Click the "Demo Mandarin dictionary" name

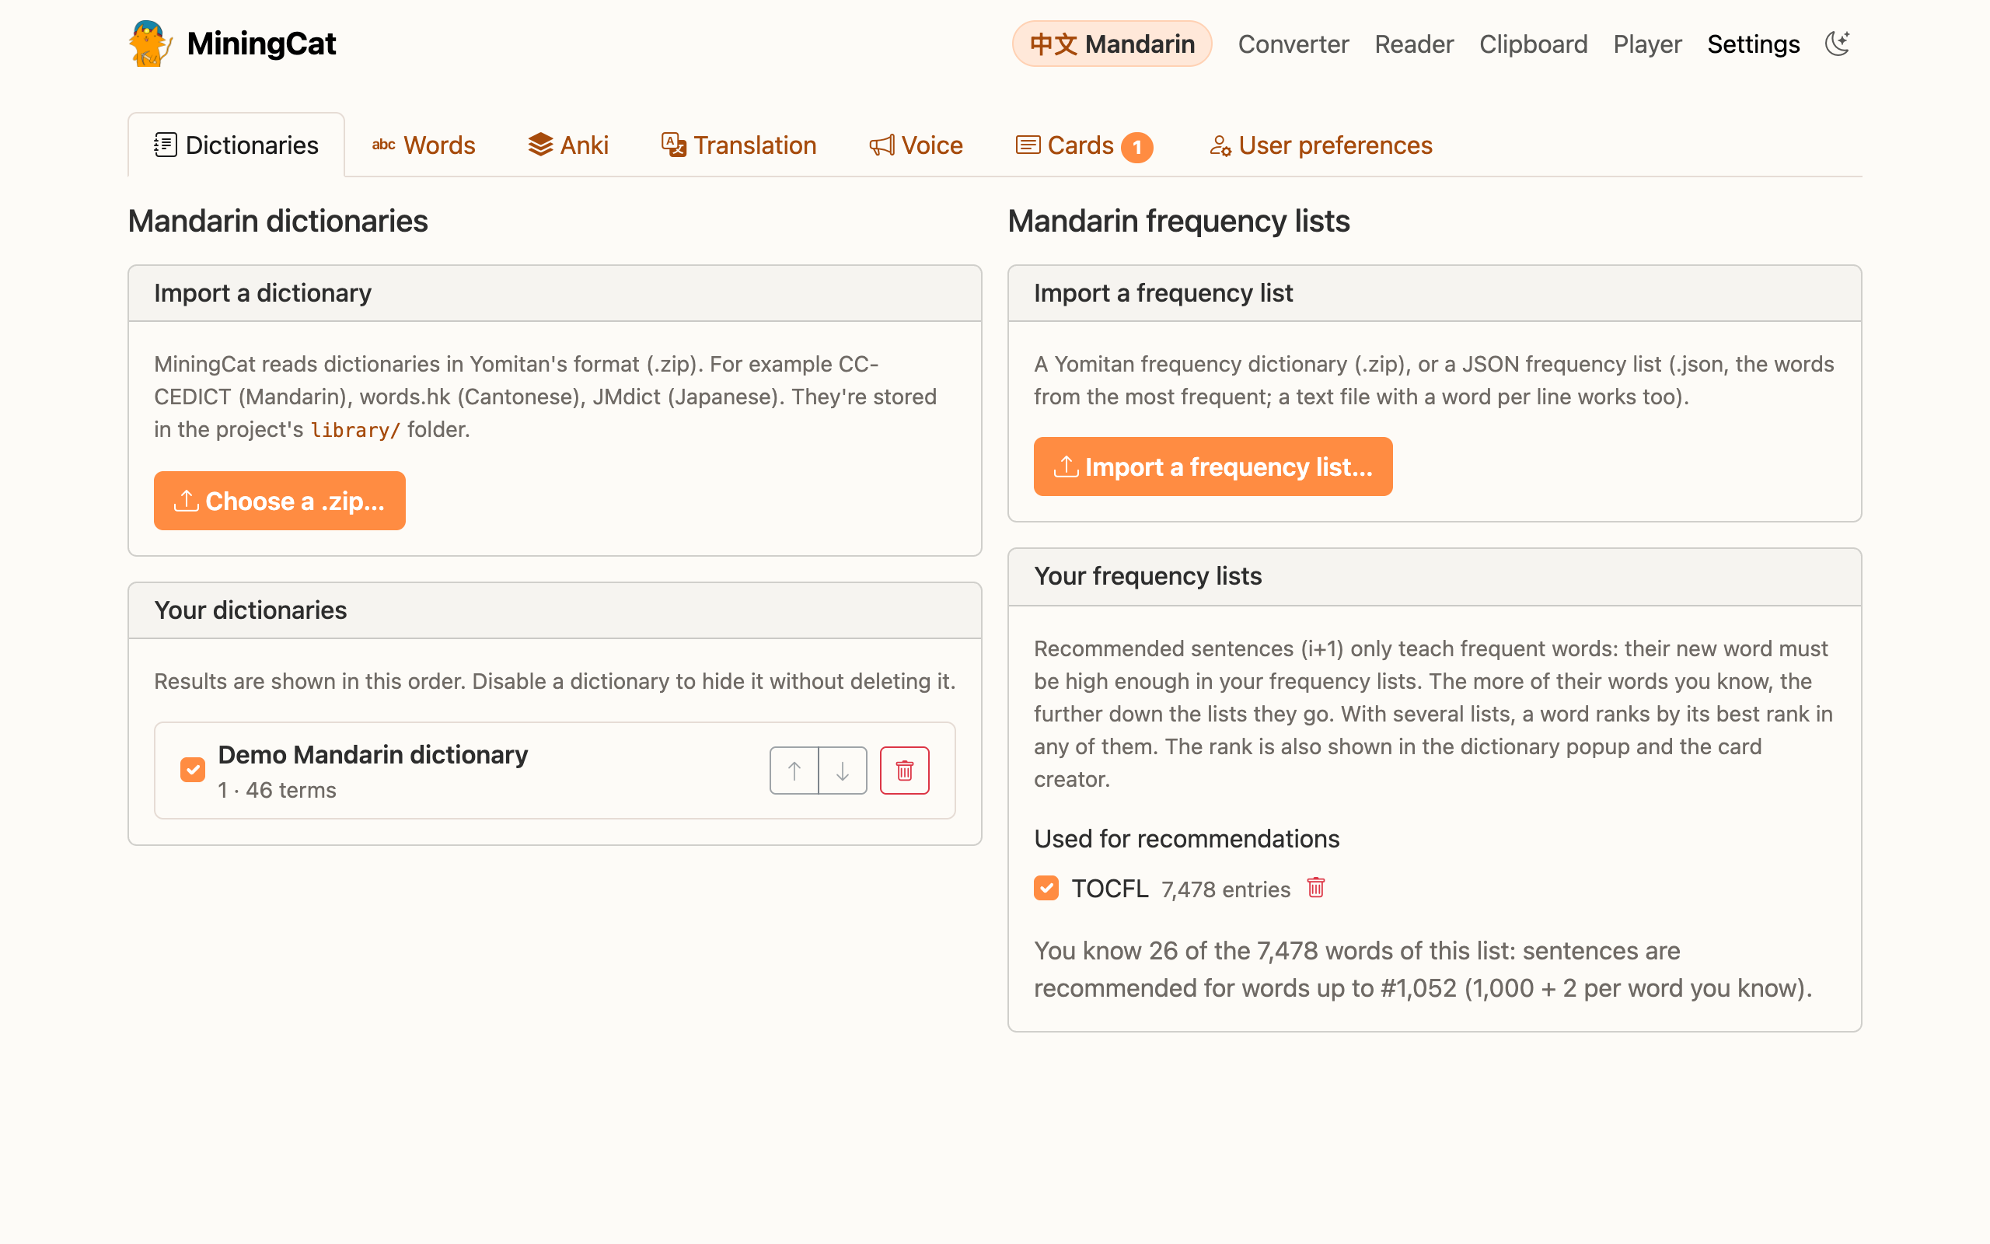tap(372, 754)
